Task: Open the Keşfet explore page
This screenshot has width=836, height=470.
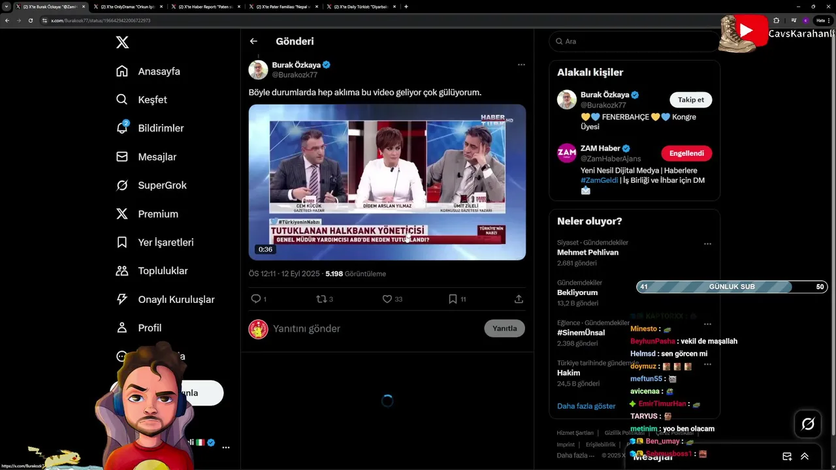Action: [141, 100]
